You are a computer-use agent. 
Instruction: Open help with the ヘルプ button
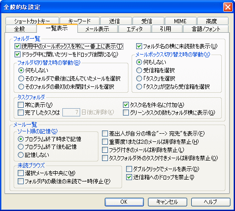(211, 202)
